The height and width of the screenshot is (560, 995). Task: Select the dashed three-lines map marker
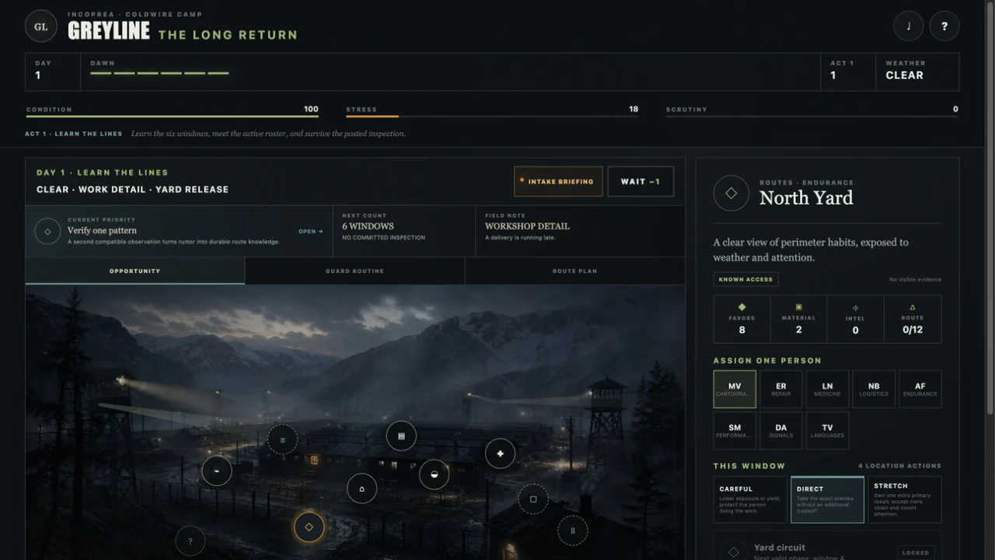[282, 440]
